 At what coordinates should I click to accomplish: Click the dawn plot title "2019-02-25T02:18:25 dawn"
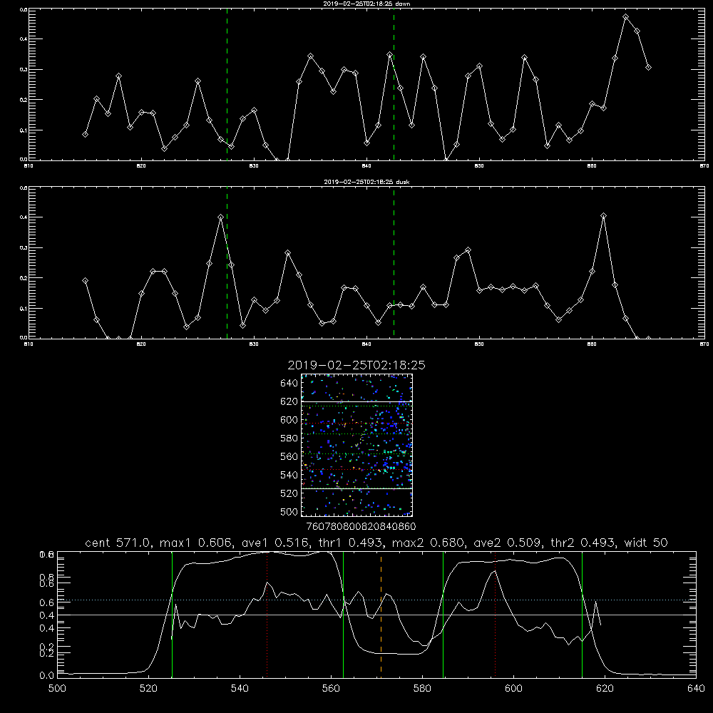pyautogui.click(x=366, y=4)
